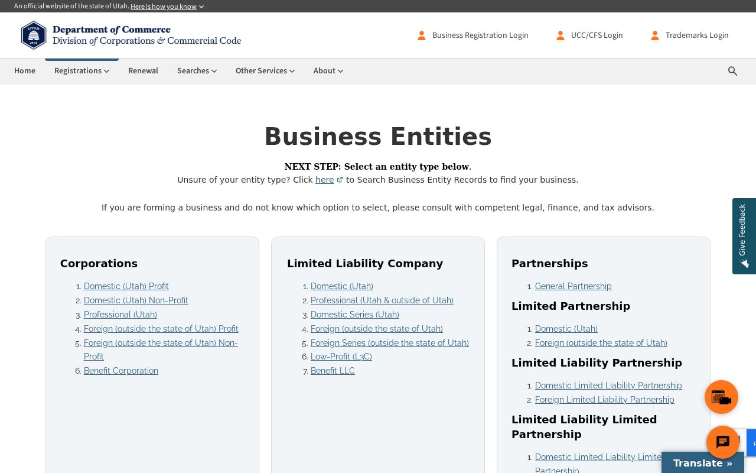
Task: Select Domestic Series (Utah) LLC
Action: [355, 315]
